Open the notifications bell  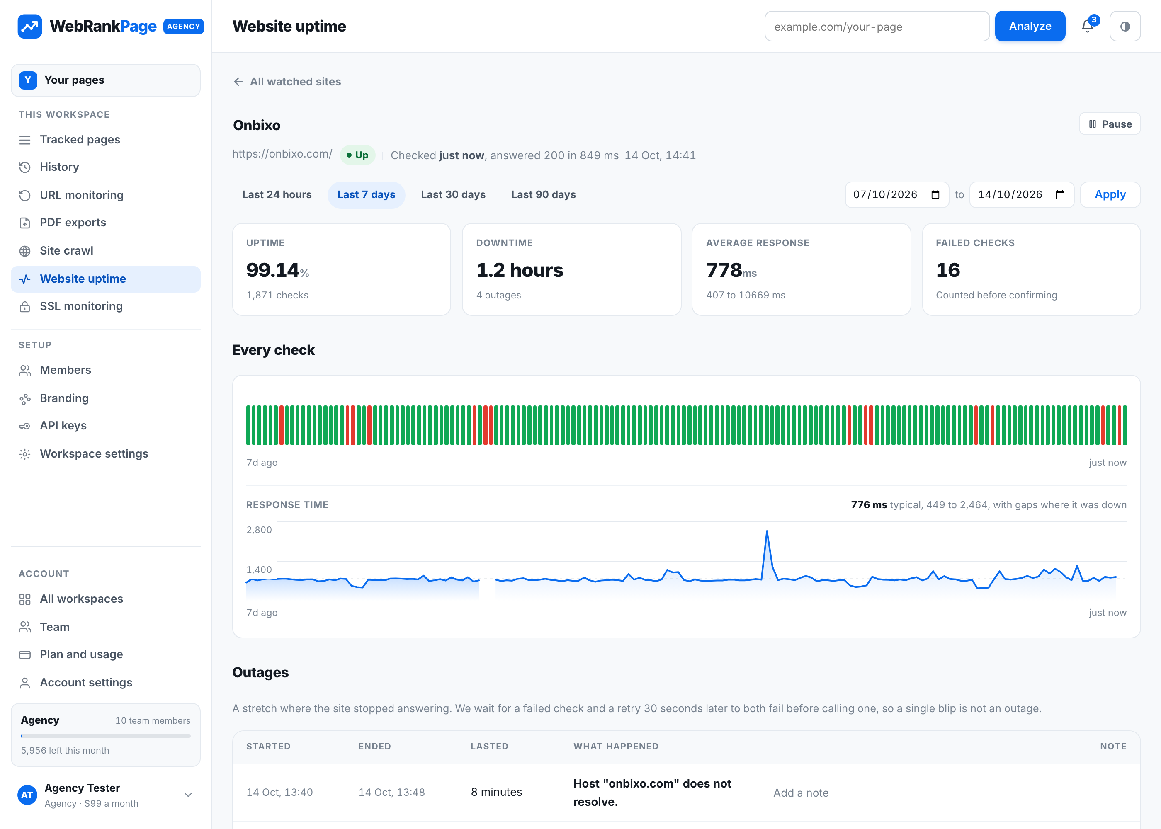click(1088, 26)
